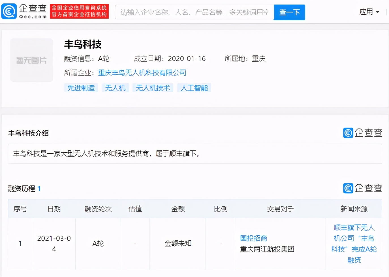Open the 应用 dropdown menu
The width and height of the screenshot is (389, 277).
tap(369, 12)
